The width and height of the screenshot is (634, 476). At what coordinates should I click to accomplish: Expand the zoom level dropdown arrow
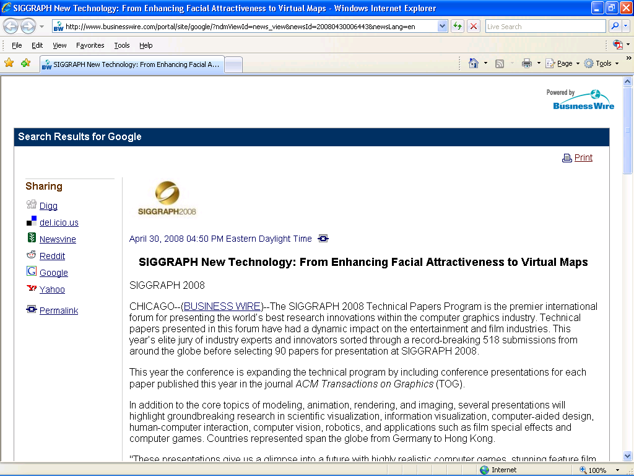pos(617,470)
